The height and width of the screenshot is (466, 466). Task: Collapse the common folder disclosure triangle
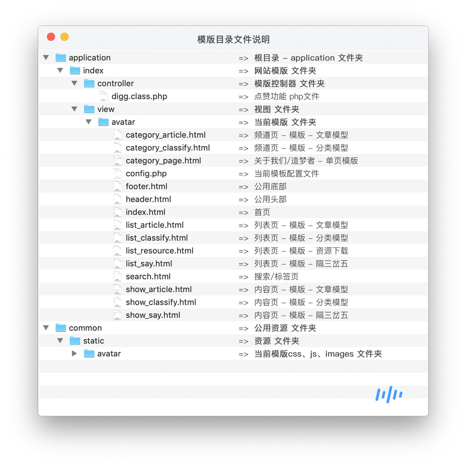46,328
